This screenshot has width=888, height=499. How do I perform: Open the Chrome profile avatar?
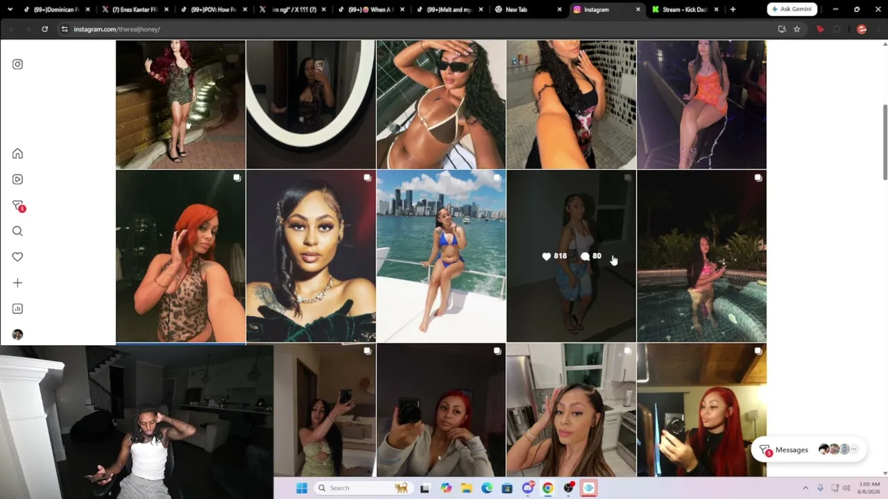[x=862, y=29]
